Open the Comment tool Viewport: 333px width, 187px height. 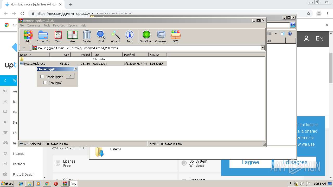pos(161,36)
